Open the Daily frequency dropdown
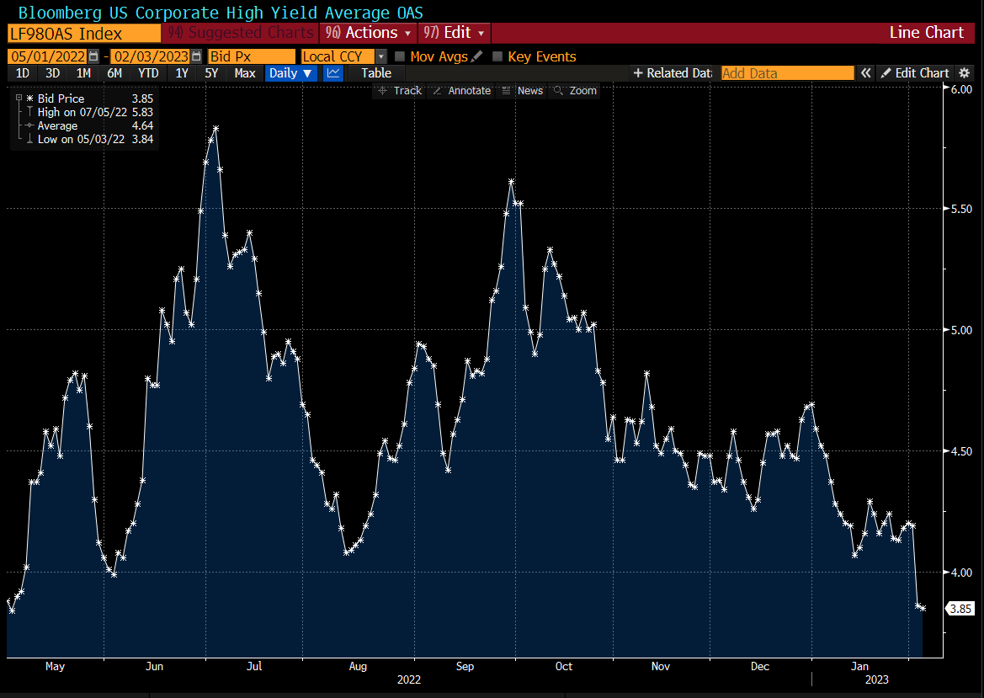 coord(290,73)
